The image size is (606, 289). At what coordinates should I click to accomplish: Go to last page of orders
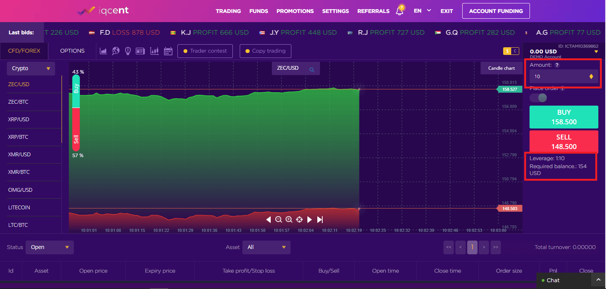(496, 247)
